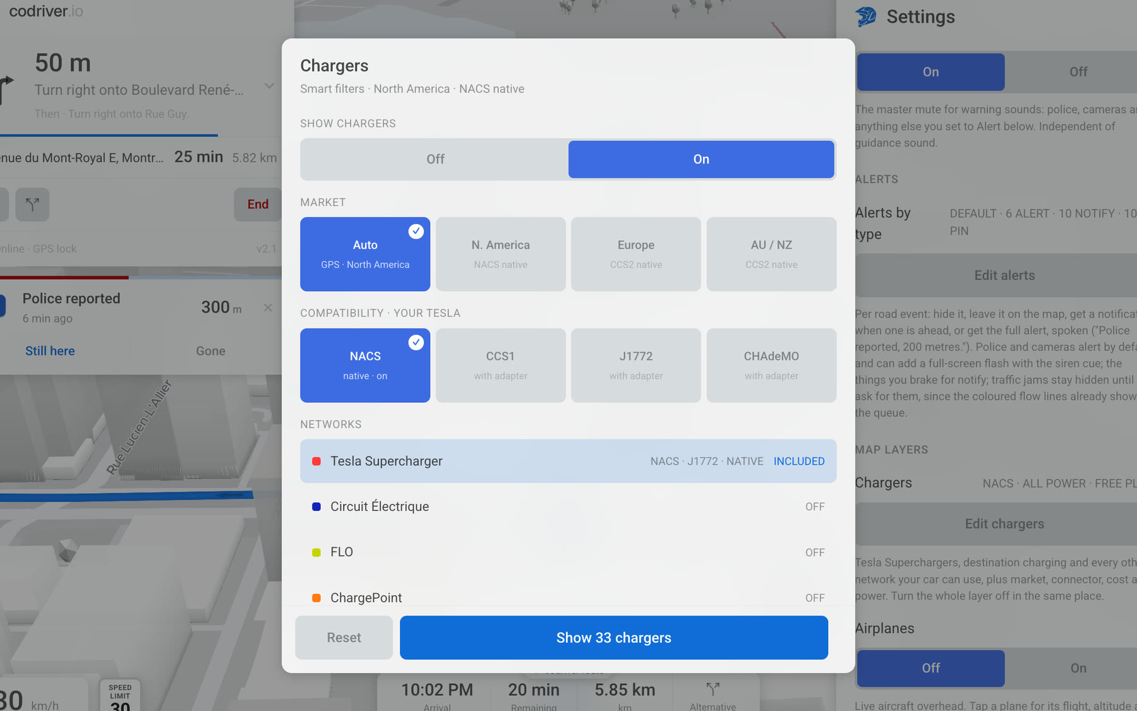Screen dimensions: 1137x711
Task: Click checkmark on the Auto market card
Action: (416, 231)
